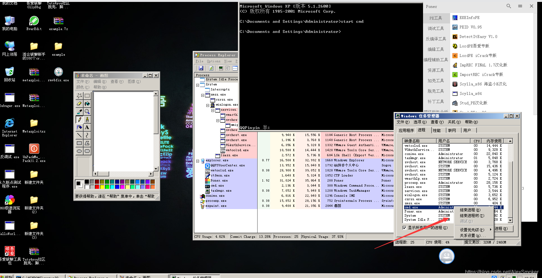542x278 pixels.
Task: Click the Process column header in Process Explorer
Action: coord(216,75)
